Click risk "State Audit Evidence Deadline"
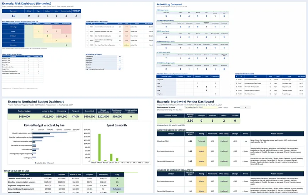The height and width of the screenshot is (195, 308). (103, 36)
